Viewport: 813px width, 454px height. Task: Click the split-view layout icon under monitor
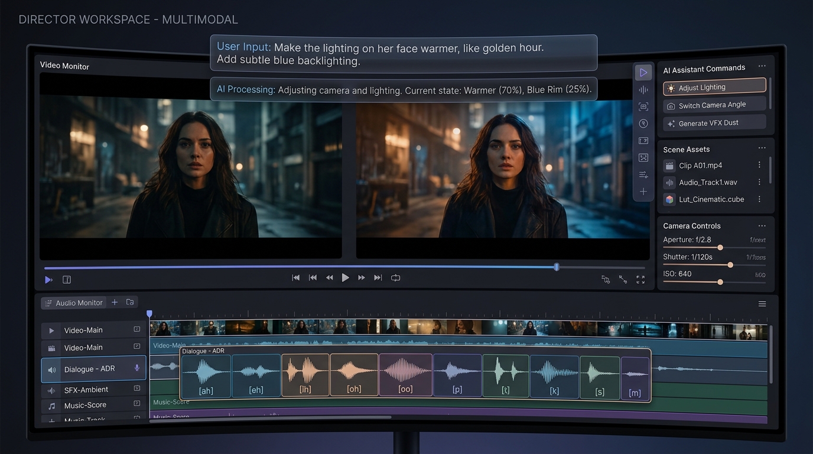pos(67,280)
